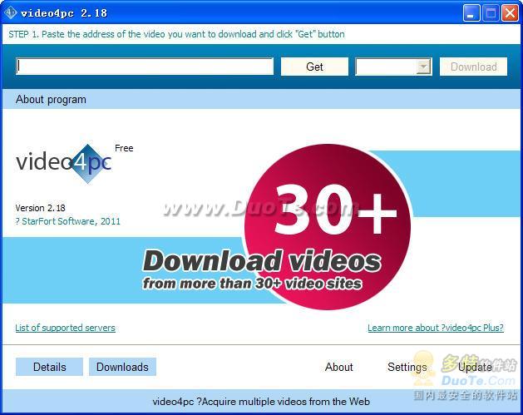The width and height of the screenshot is (523, 415).
Task: Click the STEP 1 instruction text
Action: pyautogui.click(x=176, y=34)
